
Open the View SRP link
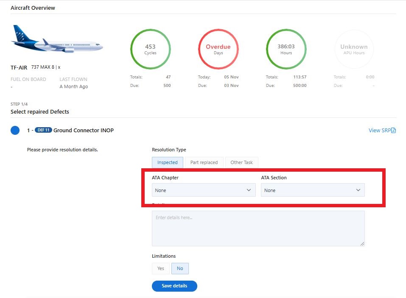(379, 131)
